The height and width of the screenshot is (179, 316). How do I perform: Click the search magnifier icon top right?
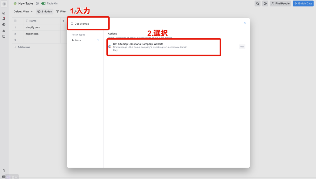[x=257, y=3]
